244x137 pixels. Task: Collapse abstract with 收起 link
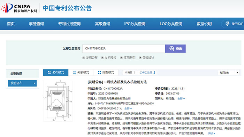pyautogui.click(x=211, y=133)
